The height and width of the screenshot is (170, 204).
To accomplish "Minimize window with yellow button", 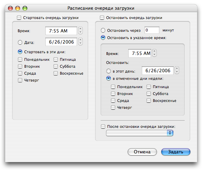I will [x=18, y=8].
